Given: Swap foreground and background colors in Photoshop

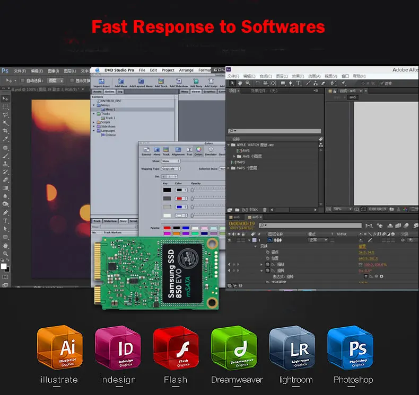Looking at the screenshot, I should point(8,260).
